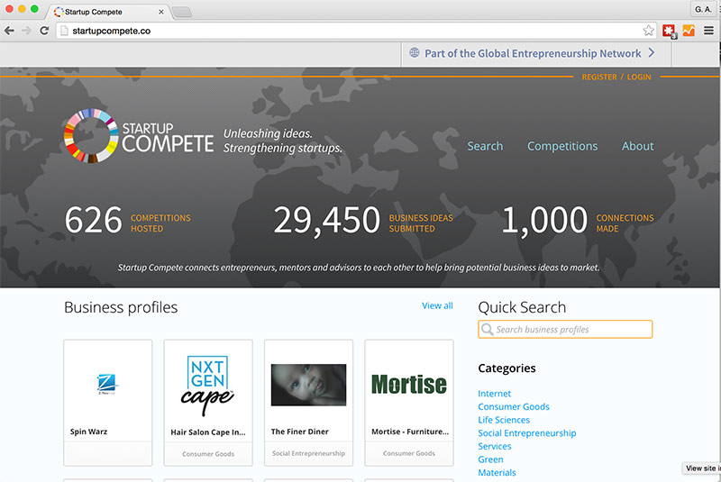
Task: Click the 626 competitions hosted figure
Action: coord(94,220)
